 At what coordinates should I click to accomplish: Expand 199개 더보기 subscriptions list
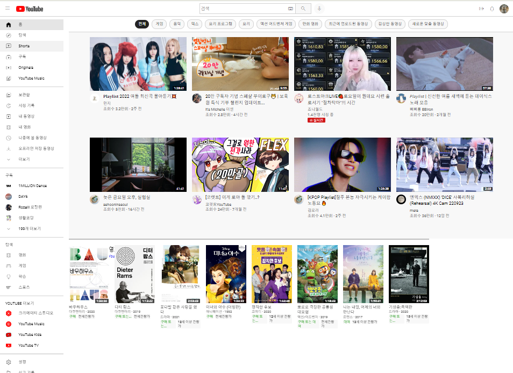(x=32, y=228)
